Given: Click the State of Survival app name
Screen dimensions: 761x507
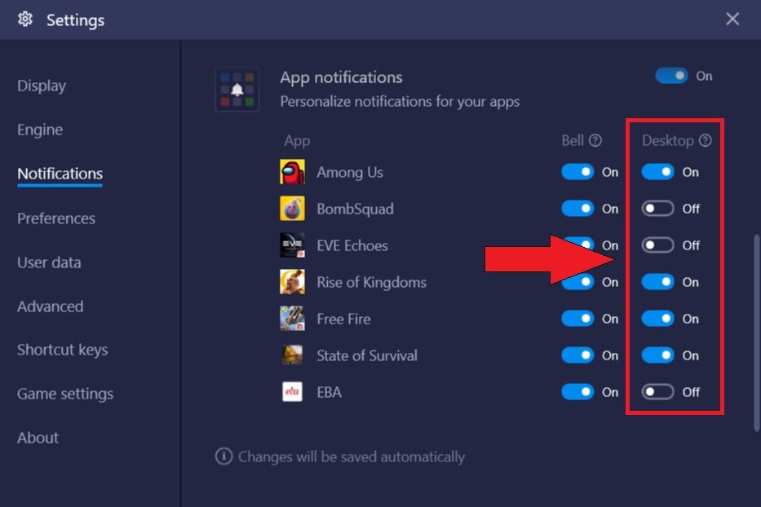Looking at the screenshot, I should pyautogui.click(x=367, y=355).
